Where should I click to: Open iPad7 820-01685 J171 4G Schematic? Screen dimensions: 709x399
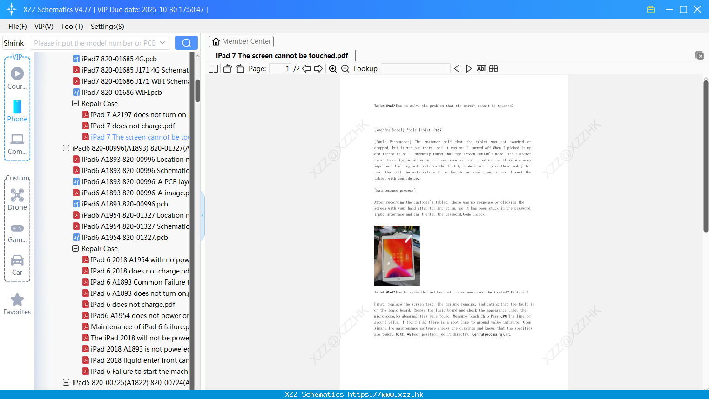click(x=131, y=70)
